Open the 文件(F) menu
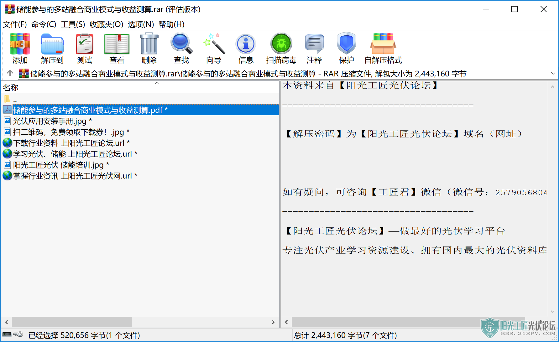559x342 pixels. pyautogui.click(x=15, y=24)
